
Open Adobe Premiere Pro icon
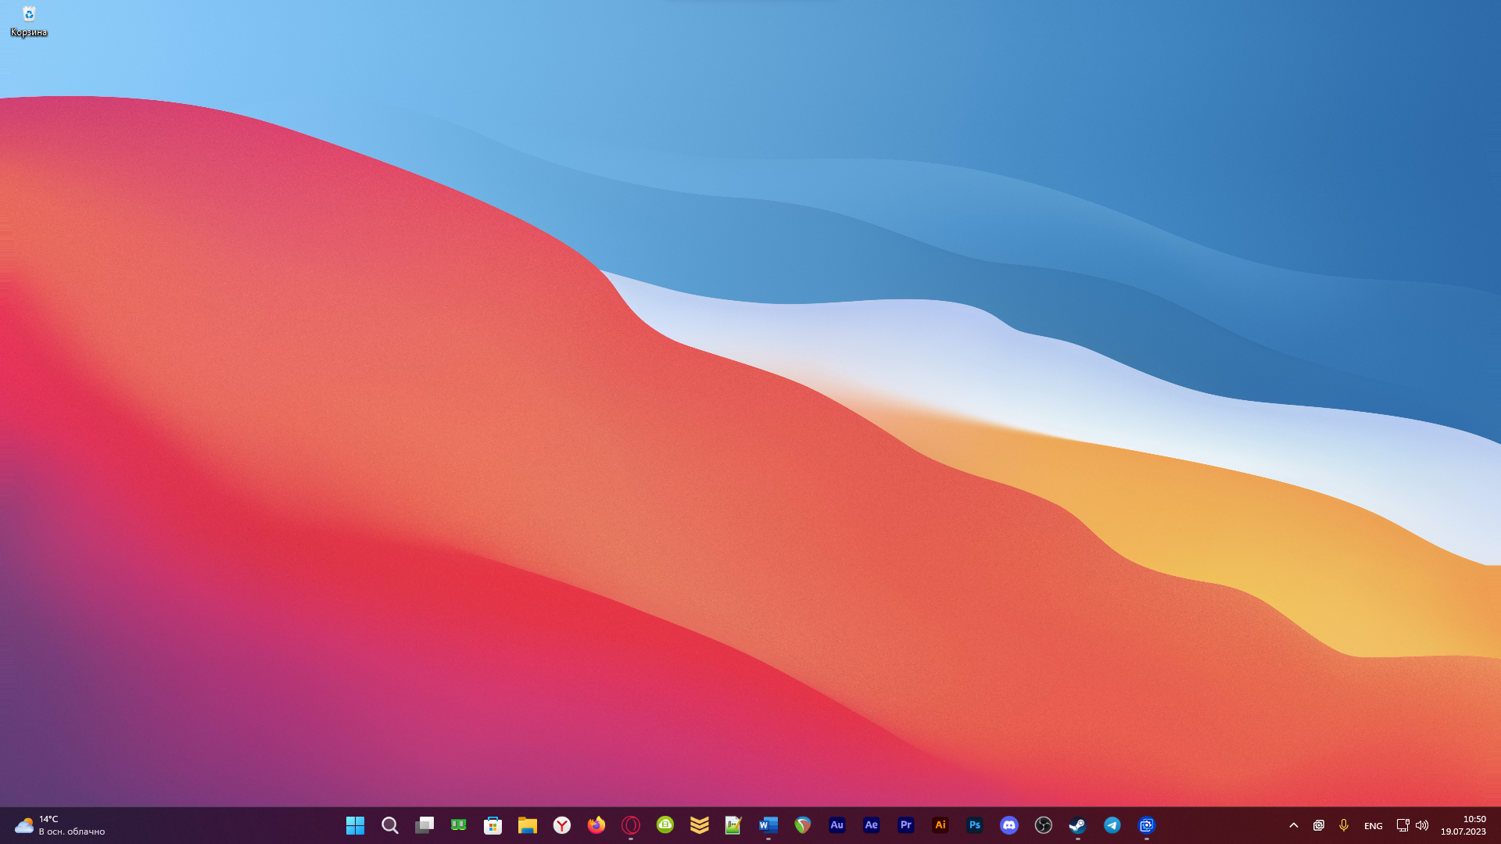[x=905, y=825]
